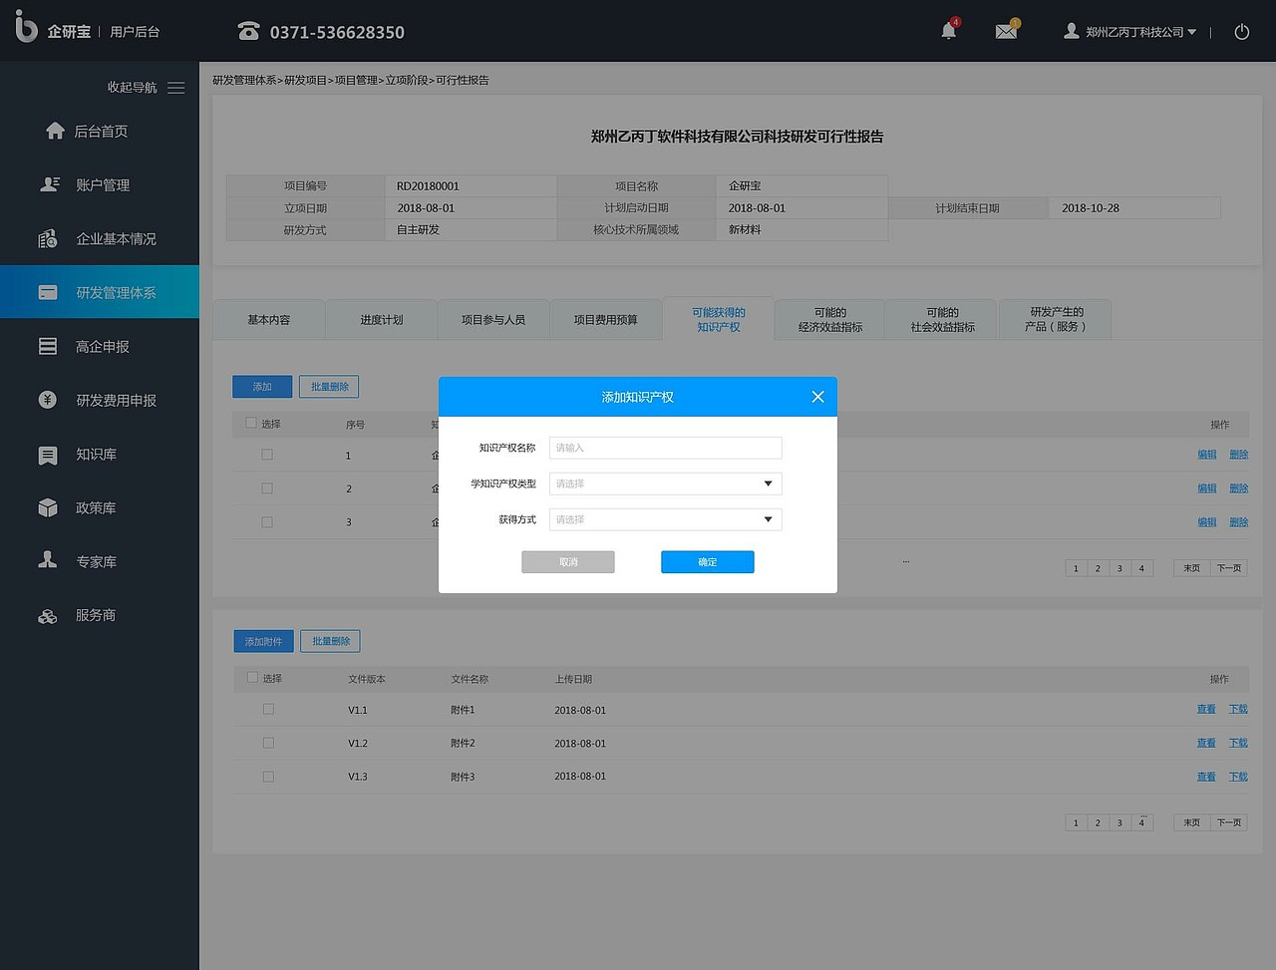
Task: Click the 取消 button in the dialog
Action: point(568,562)
